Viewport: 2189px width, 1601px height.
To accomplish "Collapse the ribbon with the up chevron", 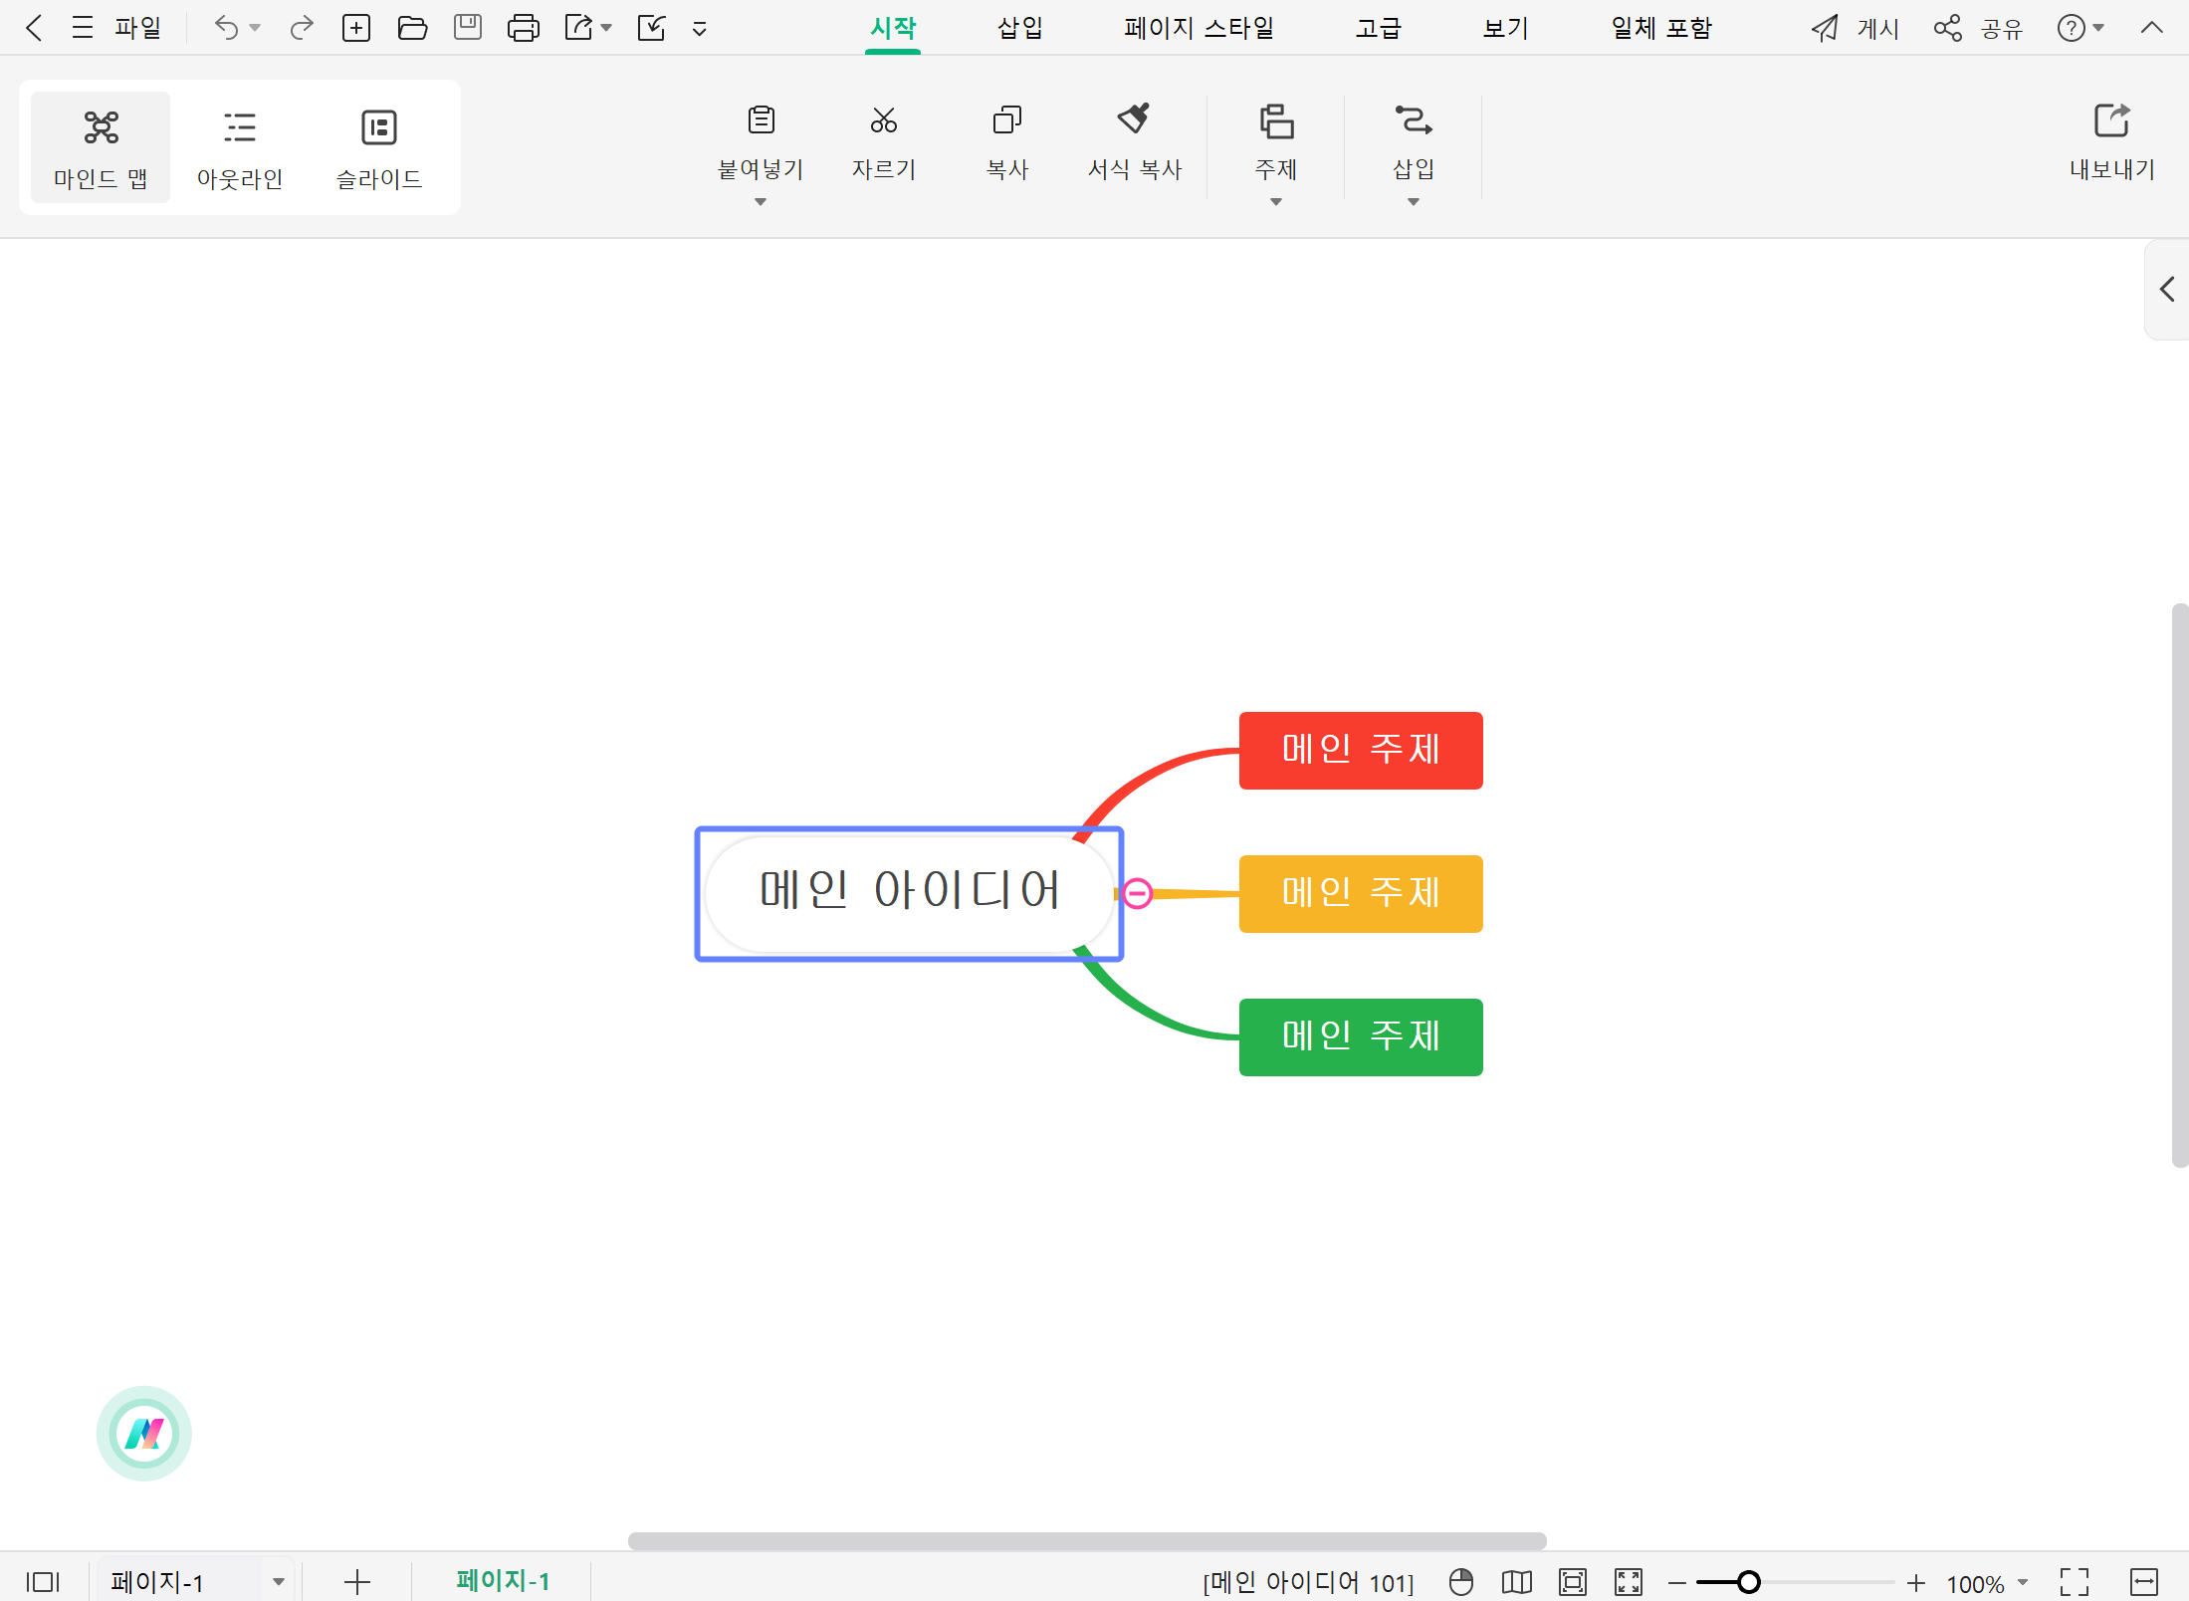I will pyautogui.click(x=2152, y=28).
